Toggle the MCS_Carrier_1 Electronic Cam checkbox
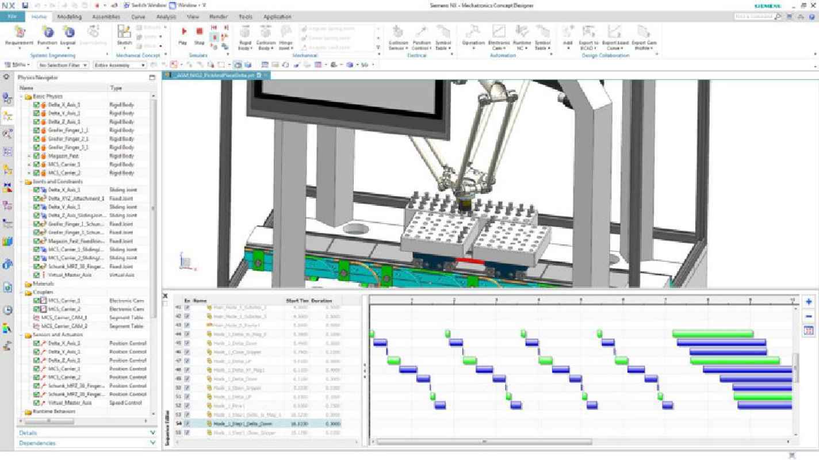The height and width of the screenshot is (460, 819). [37, 301]
